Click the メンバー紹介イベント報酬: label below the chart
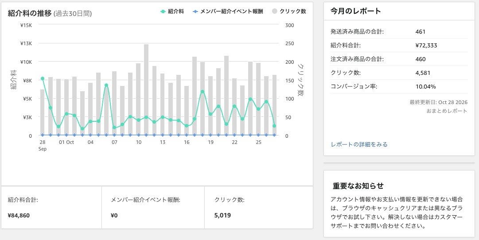Viewport: 479px width, 240px height. [145, 200]
